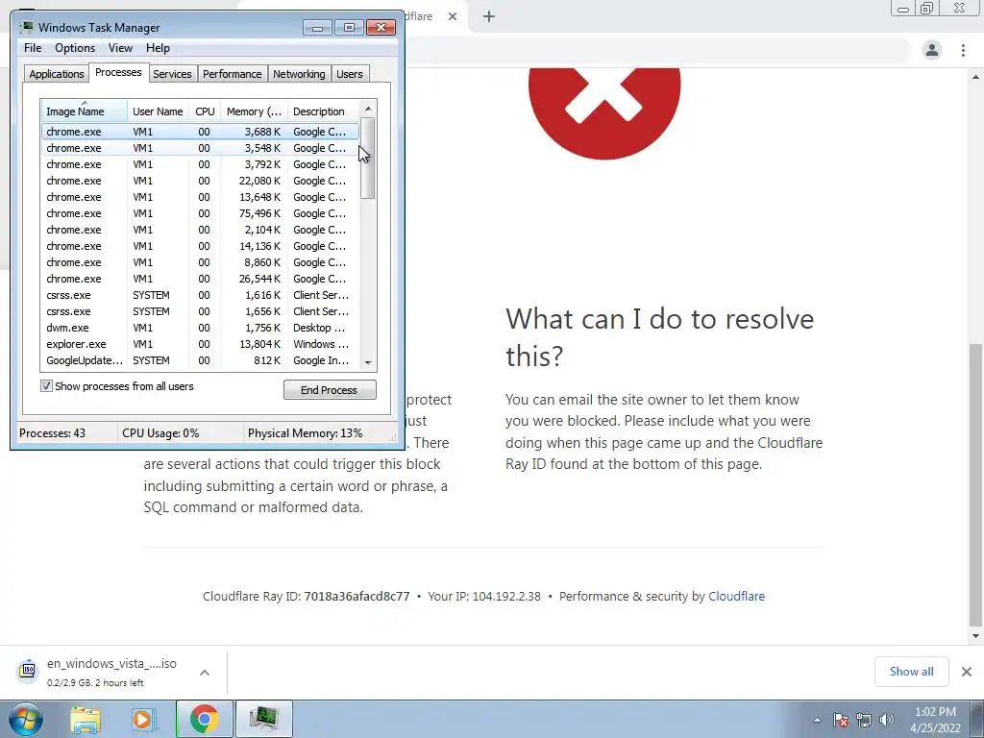The height and width of the screenshot is (738, 984).
Task: Close the downloads bar
Action: pos(967,672)
